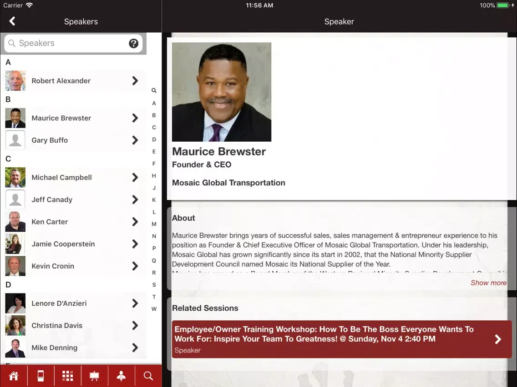Select the name "Jamie Cooperstein" in list
Screen dimensions: 517x387
[x=63, y=244]
